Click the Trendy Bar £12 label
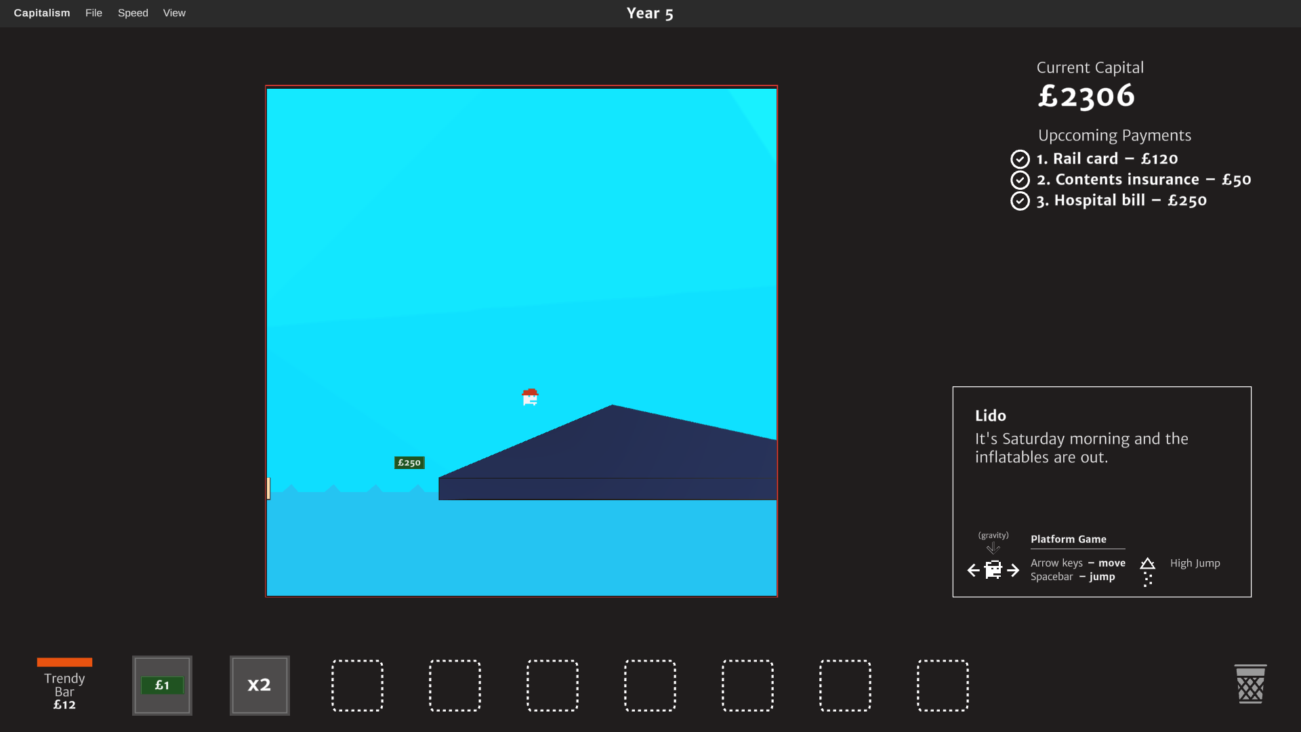Screen dimensions: 1301x732 pyautogui.click(x=64, y=691)
